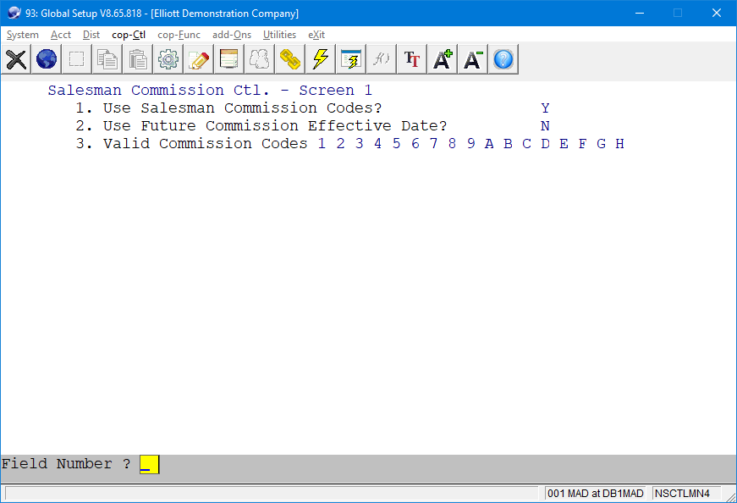Click commission code 9 value
The height and width of the screenshot is (503, 737).
[x=470, y=143]
